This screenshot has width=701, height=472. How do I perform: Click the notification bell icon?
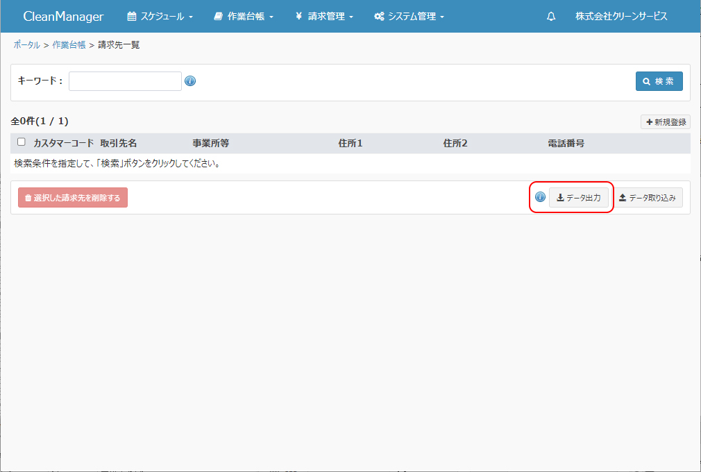point(551,17)
